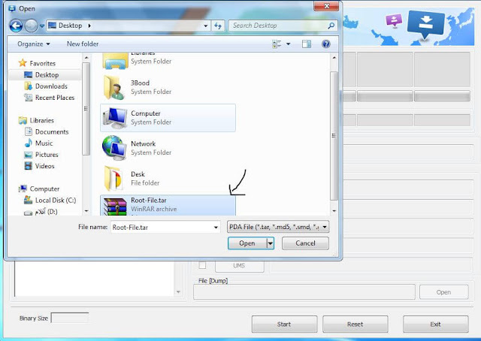Select the Computer system folder icon
Image resolution: width=481 pixels, height=341 pixels.
(115, 118)
